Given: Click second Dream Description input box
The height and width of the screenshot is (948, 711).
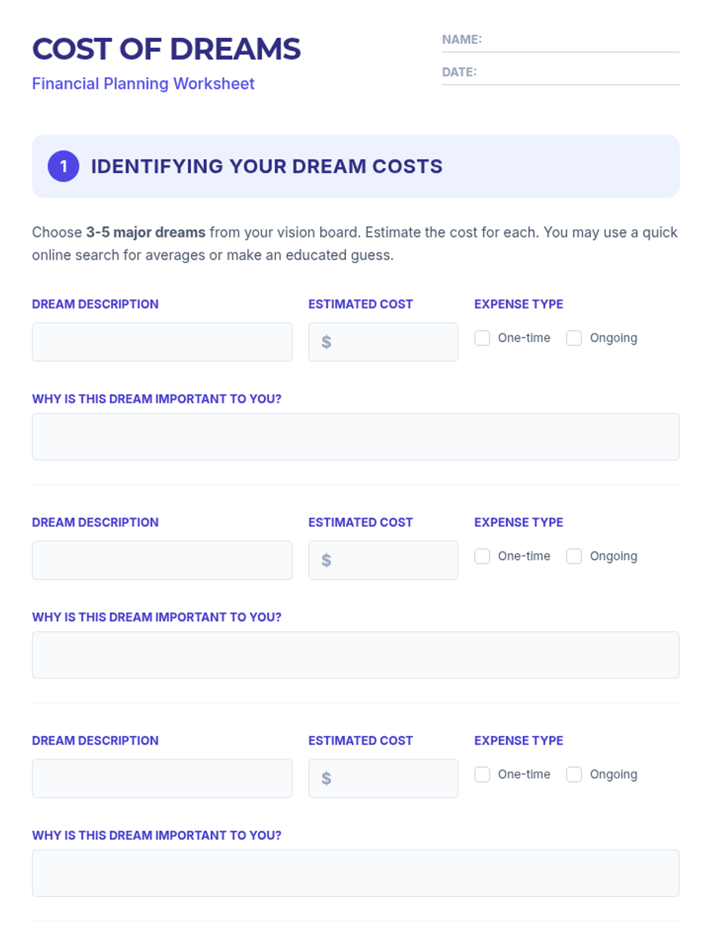Looking at the screenshot, I should tap(162, 560).
